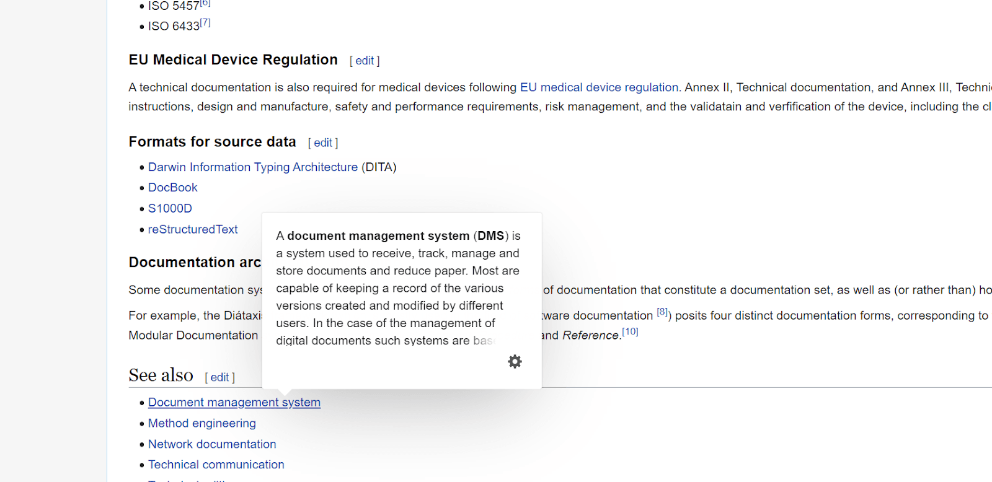Image resolution: width=992 pixels, height=482 pixels.
Task: Open Darwin Information Typing Architecture article
Action: 252,167
